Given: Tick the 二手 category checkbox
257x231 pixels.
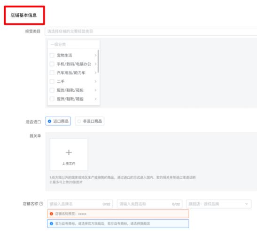Looking at the screenshot, I should click(x=52, y=81).
